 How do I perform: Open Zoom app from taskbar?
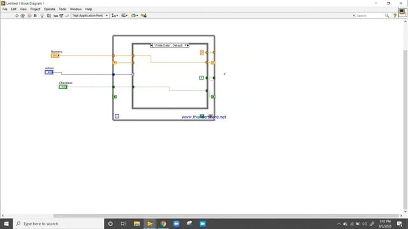click(x=177, y=223)
